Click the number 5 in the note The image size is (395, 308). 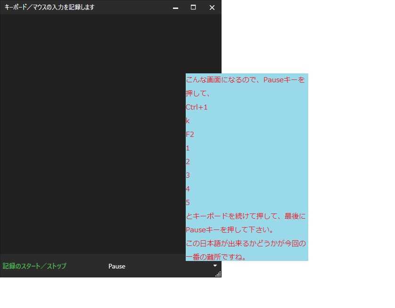(188, 203)
